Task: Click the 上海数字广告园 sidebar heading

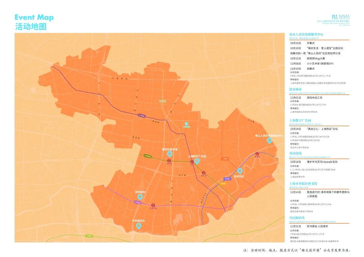Action: [300, 120]
